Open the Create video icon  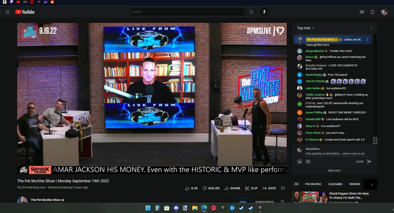click(362, 12)
